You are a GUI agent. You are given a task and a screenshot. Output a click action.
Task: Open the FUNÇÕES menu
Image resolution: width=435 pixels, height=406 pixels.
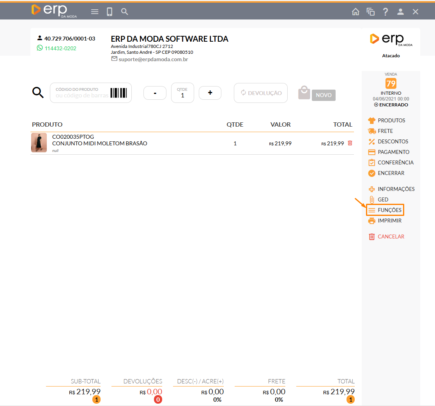click(385, 210)
